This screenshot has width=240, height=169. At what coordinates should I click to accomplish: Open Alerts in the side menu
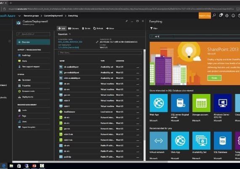click(x=33, y=61)
